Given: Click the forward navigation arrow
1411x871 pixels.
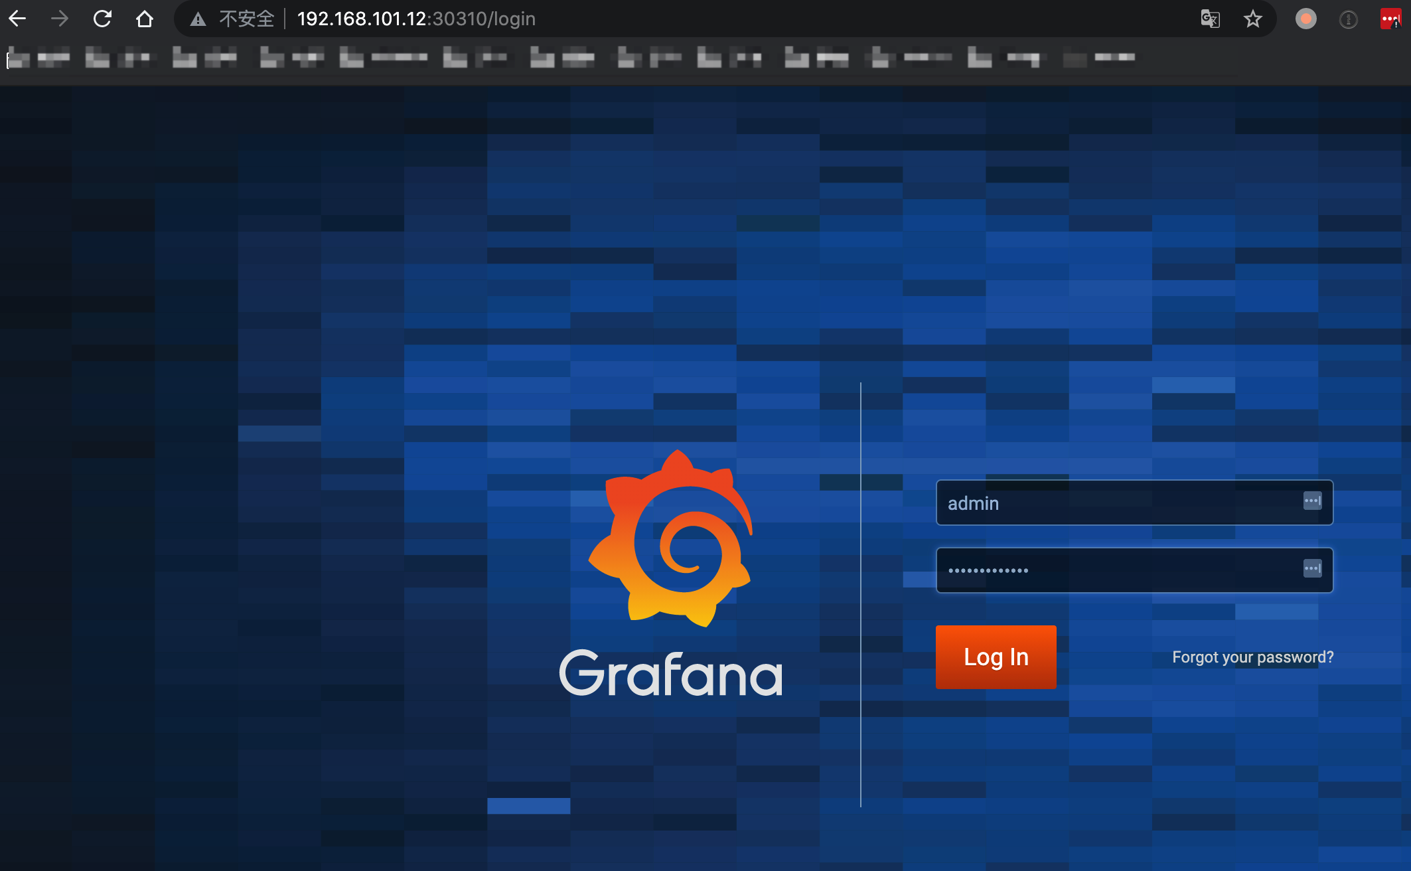Looking at the screenshot, I should click(60, 19).
